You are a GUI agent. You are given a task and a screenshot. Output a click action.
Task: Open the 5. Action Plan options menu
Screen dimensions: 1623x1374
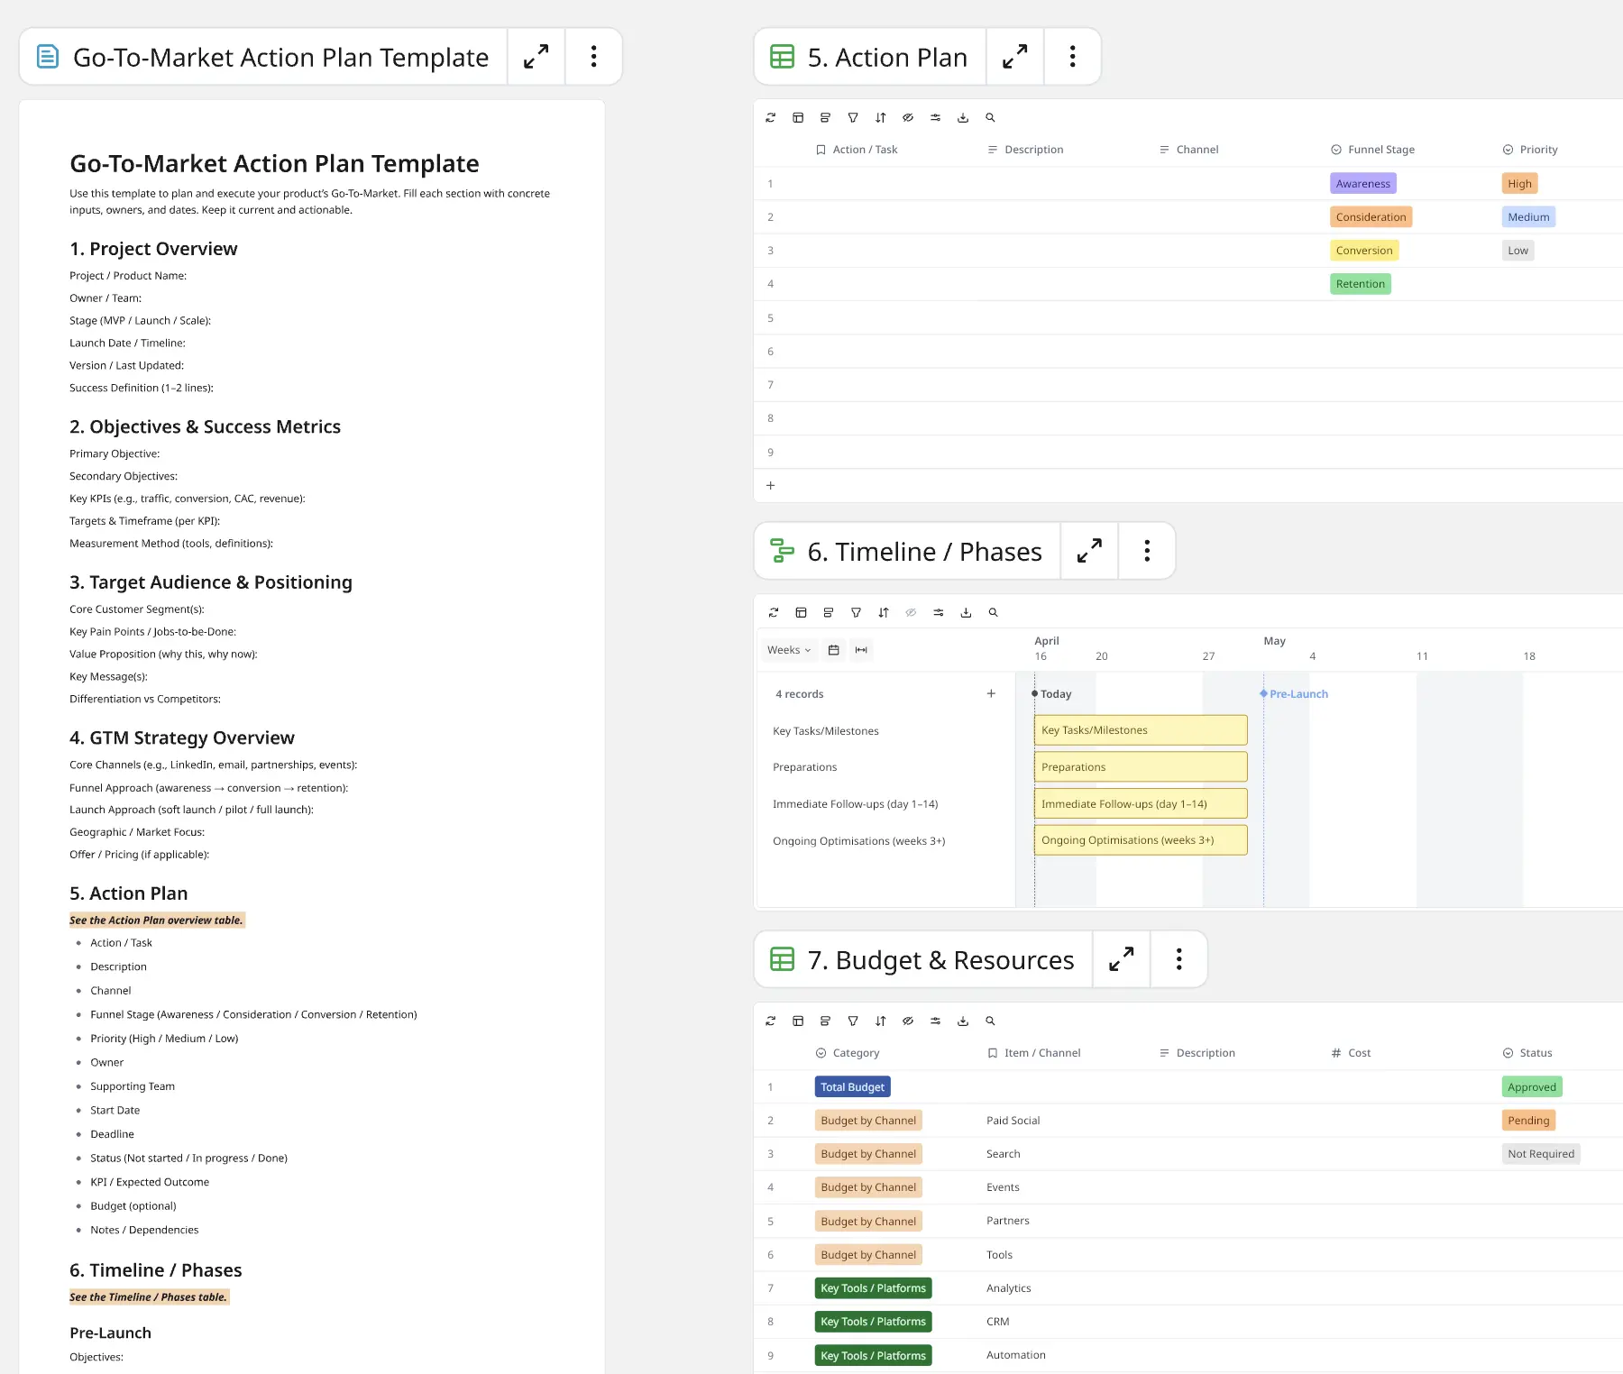point(1072,57)
